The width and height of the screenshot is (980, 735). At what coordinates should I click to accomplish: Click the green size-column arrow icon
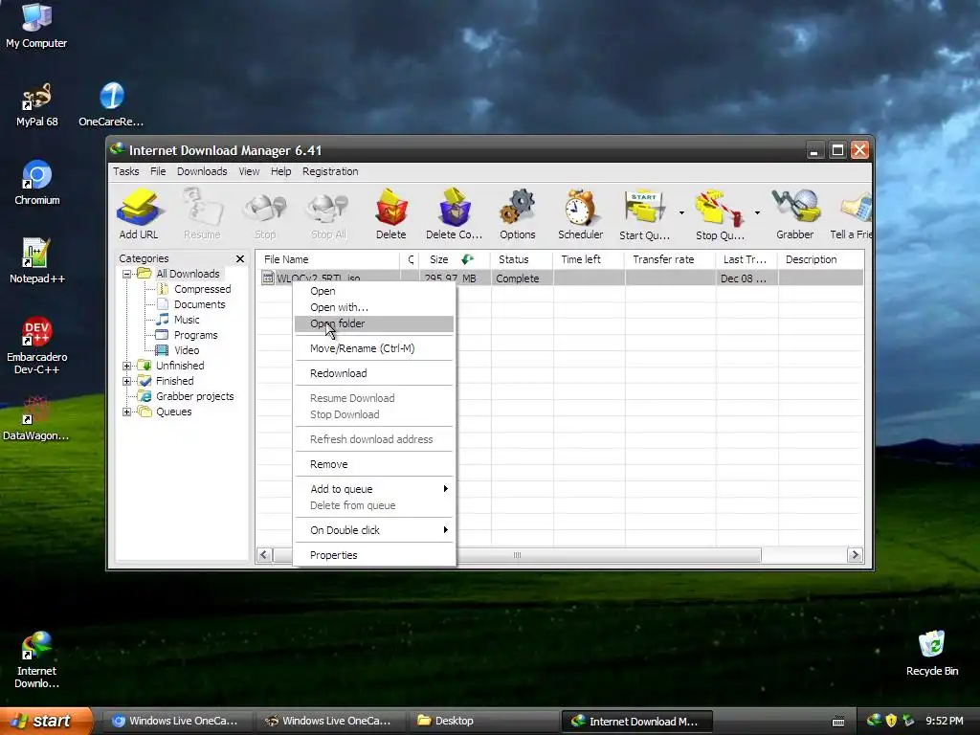(467, 258)
